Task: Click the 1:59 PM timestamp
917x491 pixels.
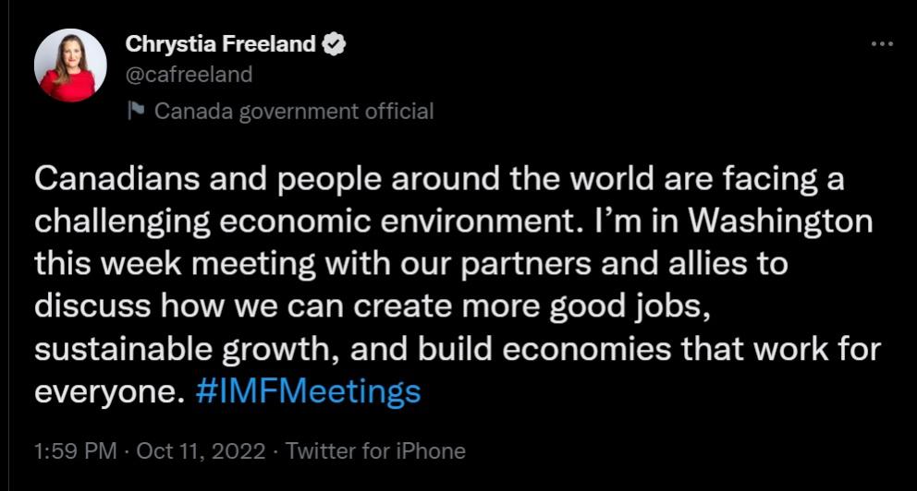Action: [x=75, y=451]
